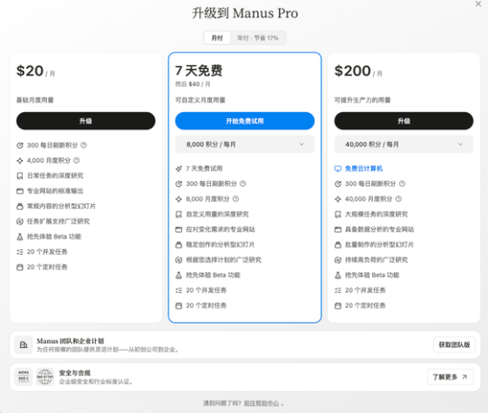Open the 8,000 积分/每月 credits dropdown
The width and height of the screenshot is (488, 413).
244,145
